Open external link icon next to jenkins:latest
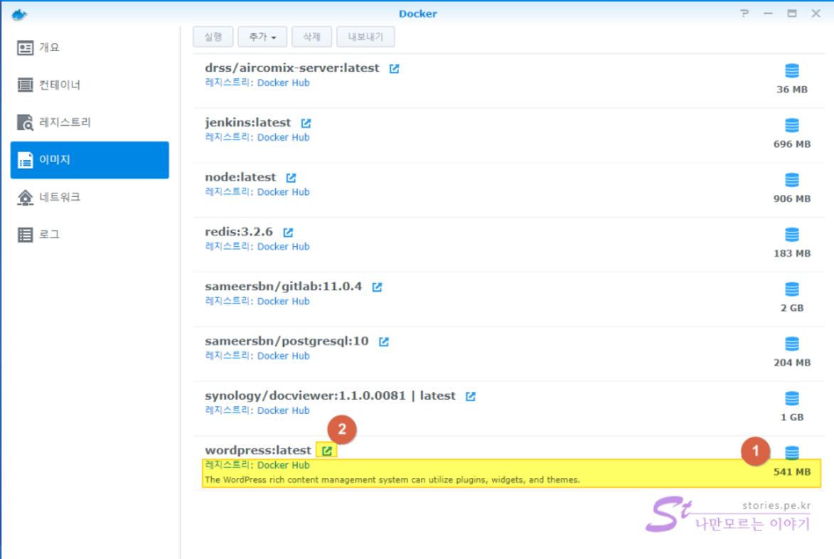Screen dimensions: 834x559 [306, 123]
